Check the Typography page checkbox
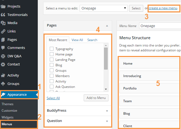This screenshot has height=129, width=181. (52, 49)
